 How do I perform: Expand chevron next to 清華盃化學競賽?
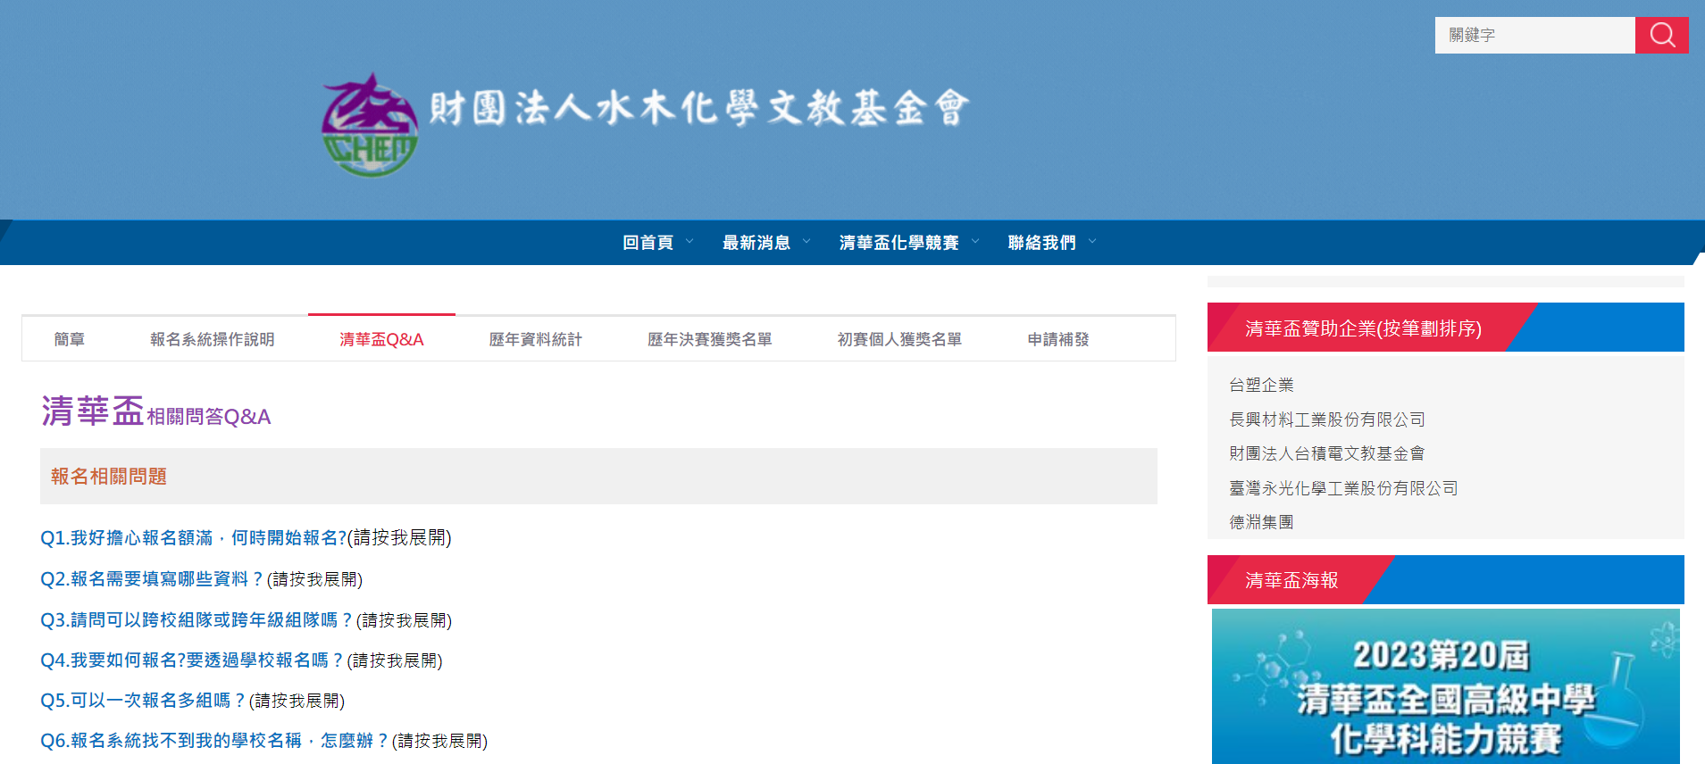[975, 241]
